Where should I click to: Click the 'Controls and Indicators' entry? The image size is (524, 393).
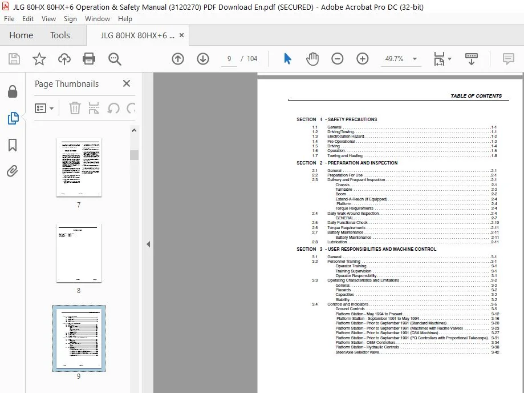[x=348, y=304]
